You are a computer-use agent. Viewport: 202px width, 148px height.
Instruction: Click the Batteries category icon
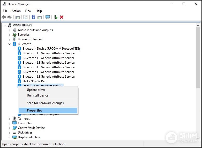tap(14, 35)
